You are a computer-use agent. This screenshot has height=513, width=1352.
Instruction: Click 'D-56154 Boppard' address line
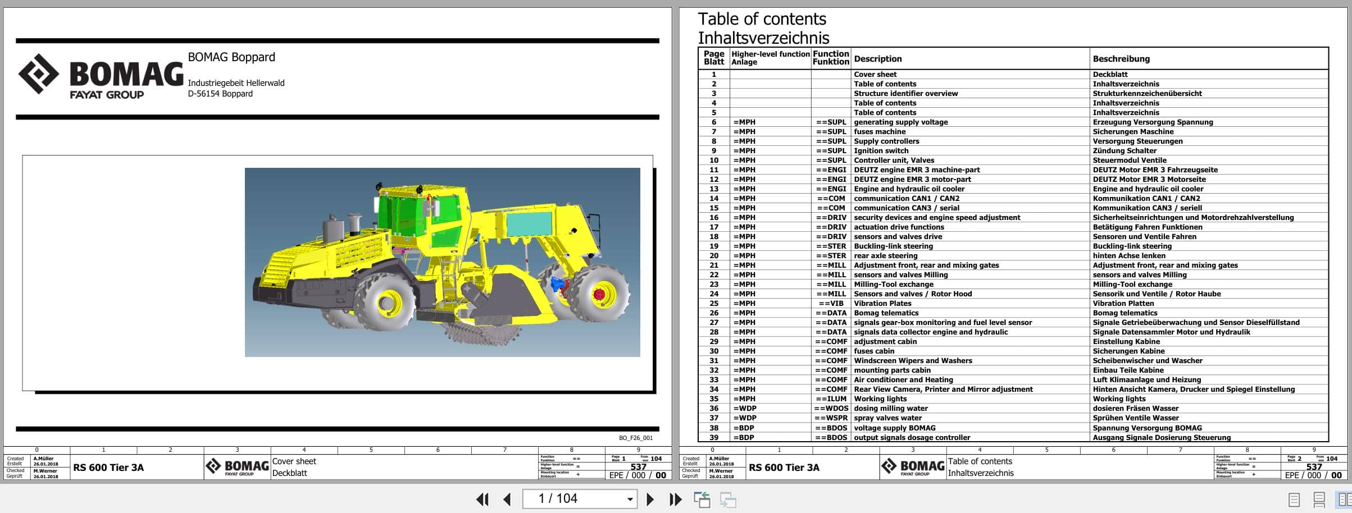click(220, 94)
